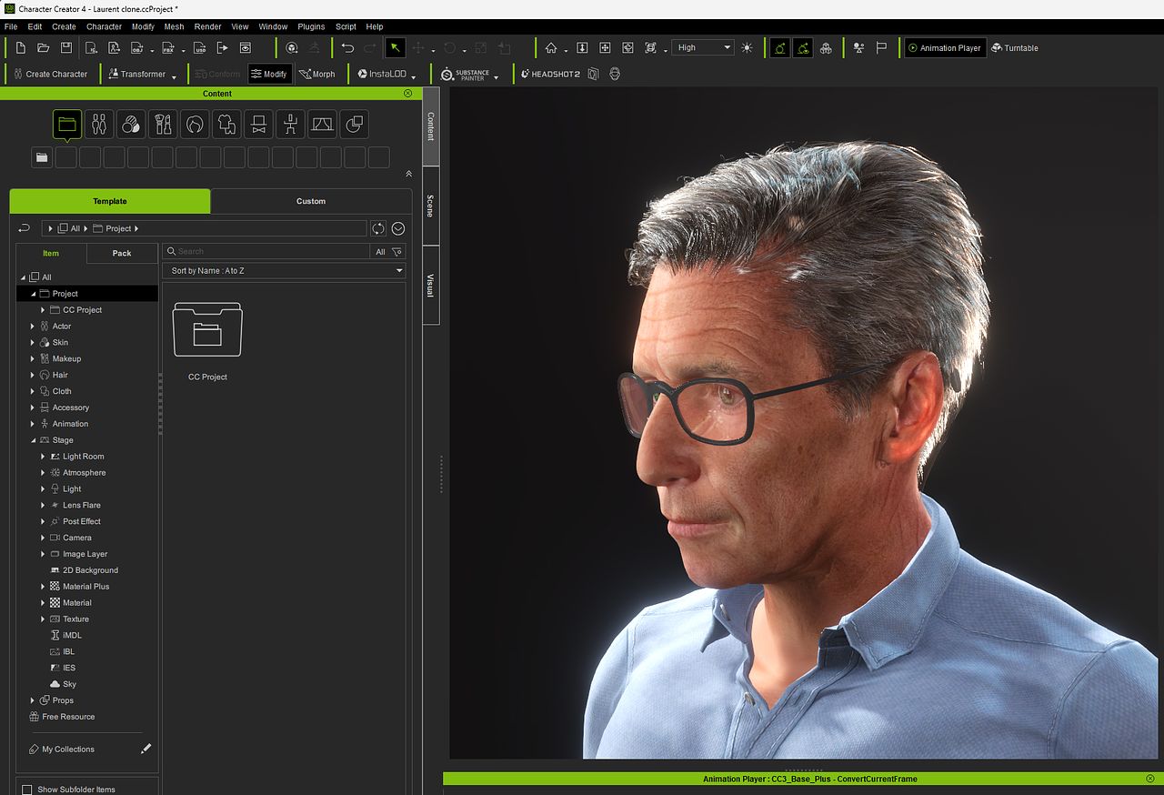Click the Cloth category icon
This screenshot has height=795, width=1164.
[x=226, y=124]
